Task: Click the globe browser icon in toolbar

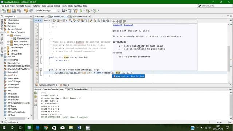Action: pos(63,11)
